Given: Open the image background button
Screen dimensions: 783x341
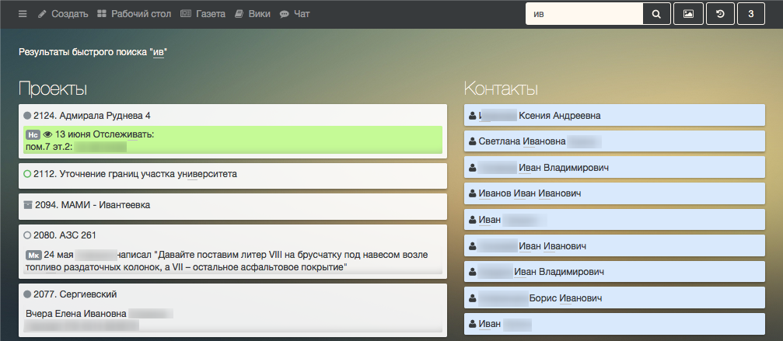Looking at the screenshot, I should pos(688,14).
